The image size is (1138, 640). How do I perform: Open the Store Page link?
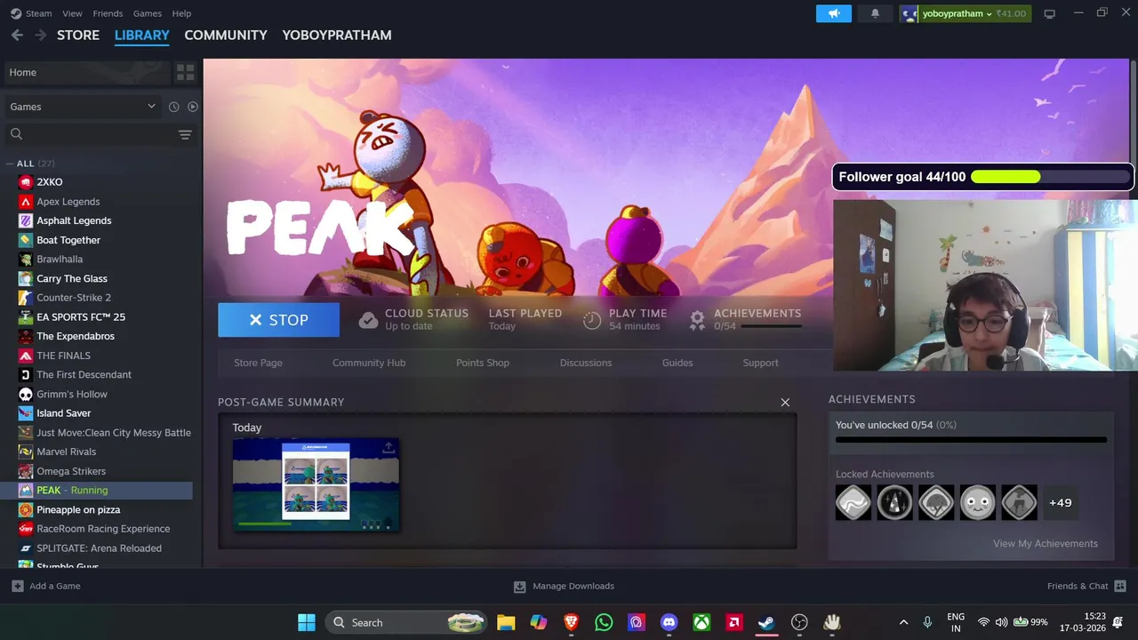coord(258,363)
